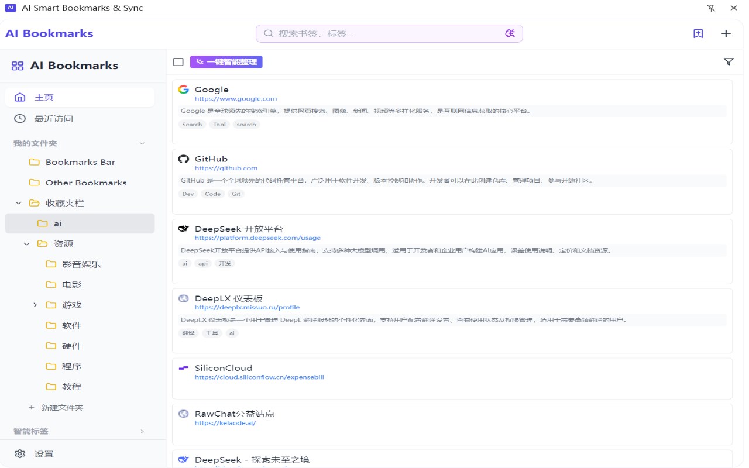Click the 工具 tag on DeepLX bookmark
The image size is (749, 468).
(x=212, y=333)
